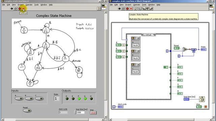Open Window menu in Block Diagram window
Image resolution: width=216 pixels, height=121 pixels.
click(152, 5)
